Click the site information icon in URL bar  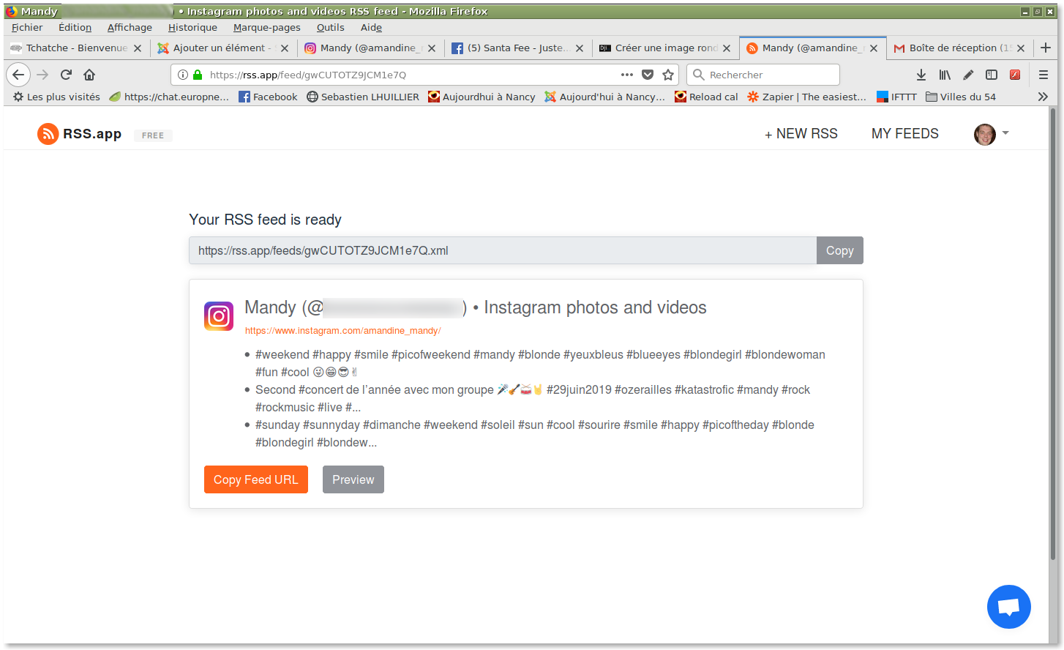pyautogui.click(x=183, y=75)
